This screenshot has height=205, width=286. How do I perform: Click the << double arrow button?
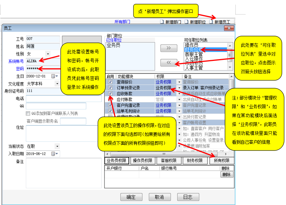point(168,63)
